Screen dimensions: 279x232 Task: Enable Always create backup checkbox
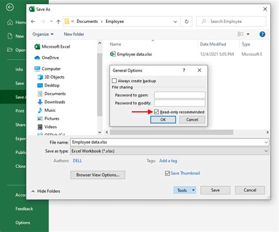(114, 81)
